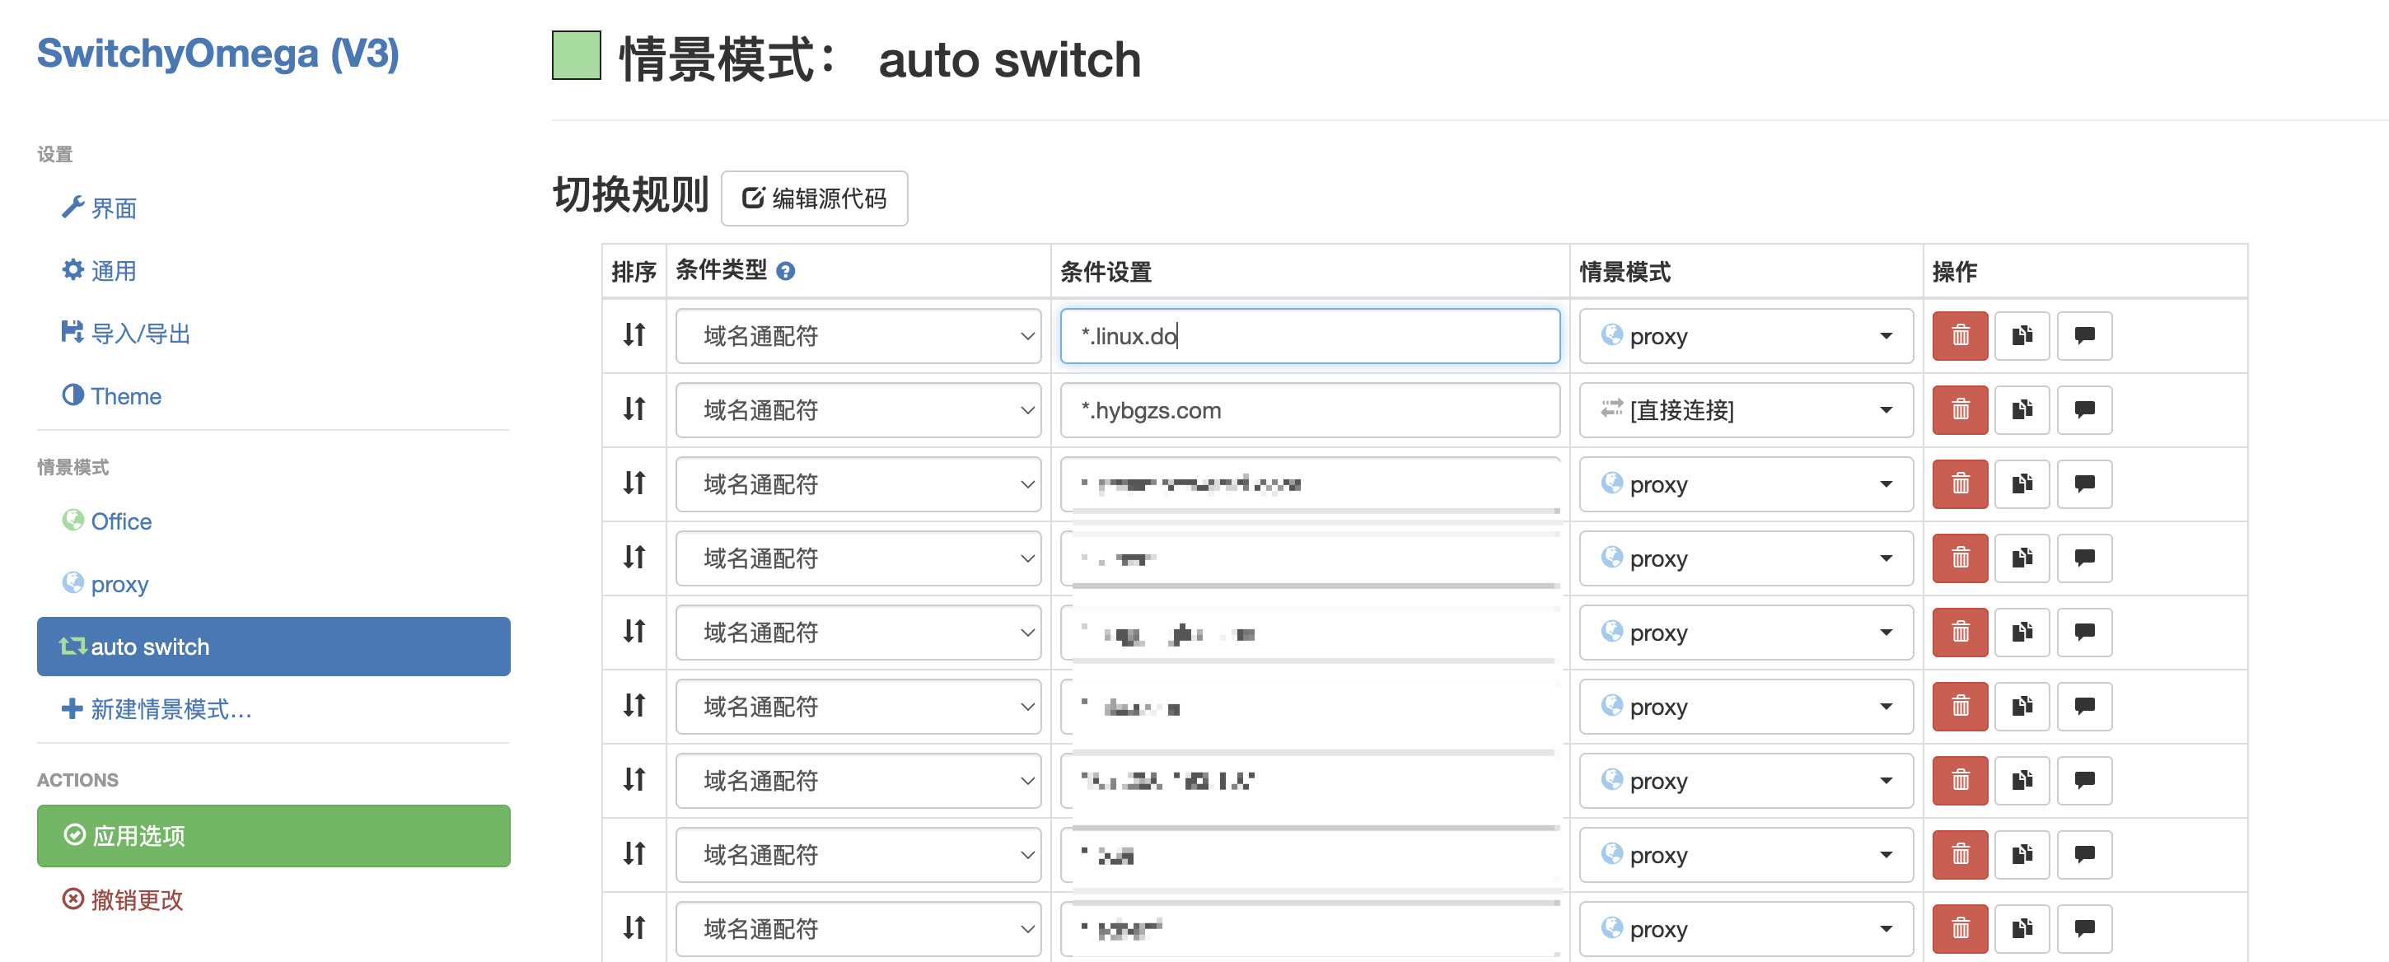Open profile dropdown of last visible rule
Image resolution: width=2389 pixels, height=962 pixels.
[x=1746, y=928]
